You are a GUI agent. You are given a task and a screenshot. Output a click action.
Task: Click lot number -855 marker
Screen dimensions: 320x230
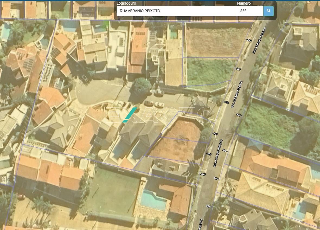pos(226,102)
